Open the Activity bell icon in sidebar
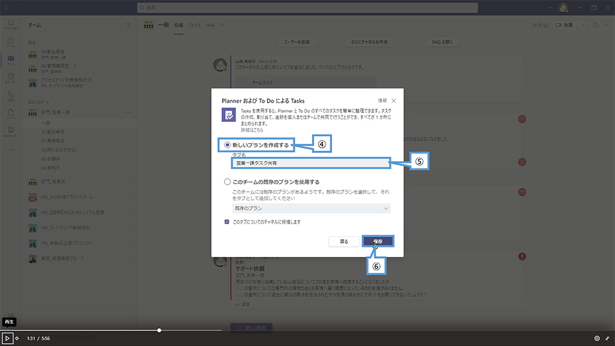The image size is (615, 346). click(x=10, y=24)
